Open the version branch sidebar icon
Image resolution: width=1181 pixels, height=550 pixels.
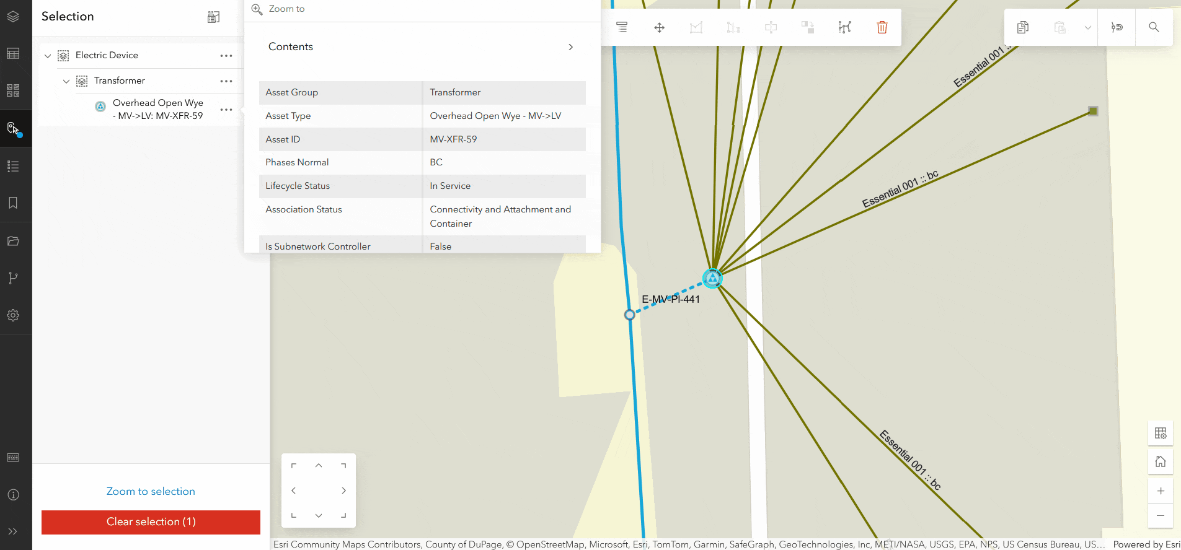click(x=13, y=278)
